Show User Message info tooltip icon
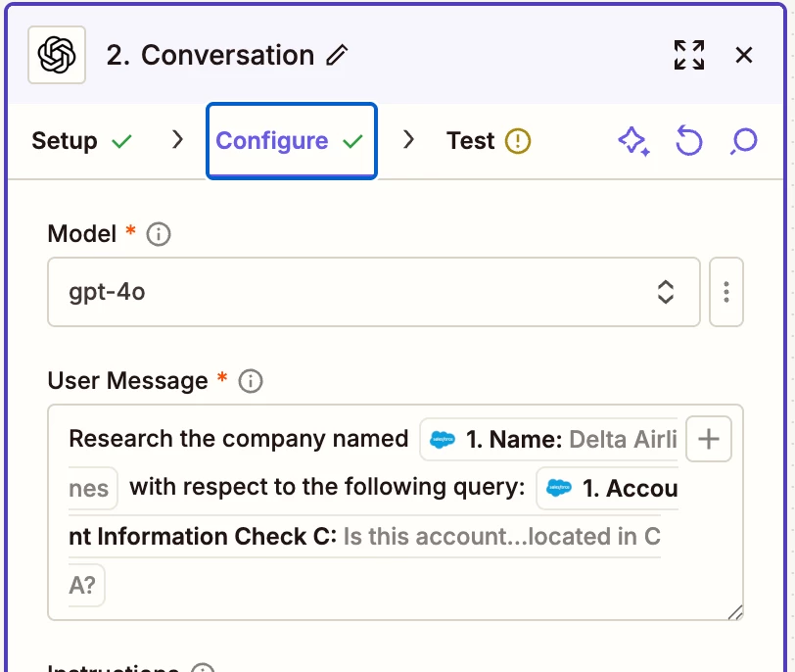 pyautogui.click(x=251, y=381)
